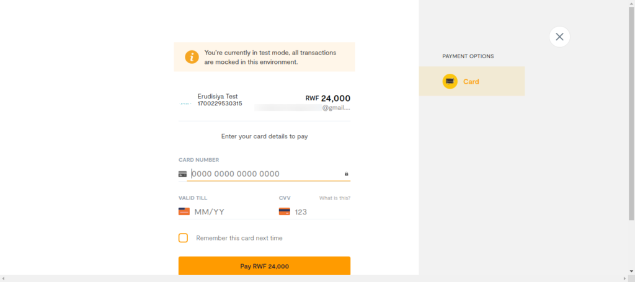Focus the card number input field
Screen dimensions: 635x282
coord(264,174)
